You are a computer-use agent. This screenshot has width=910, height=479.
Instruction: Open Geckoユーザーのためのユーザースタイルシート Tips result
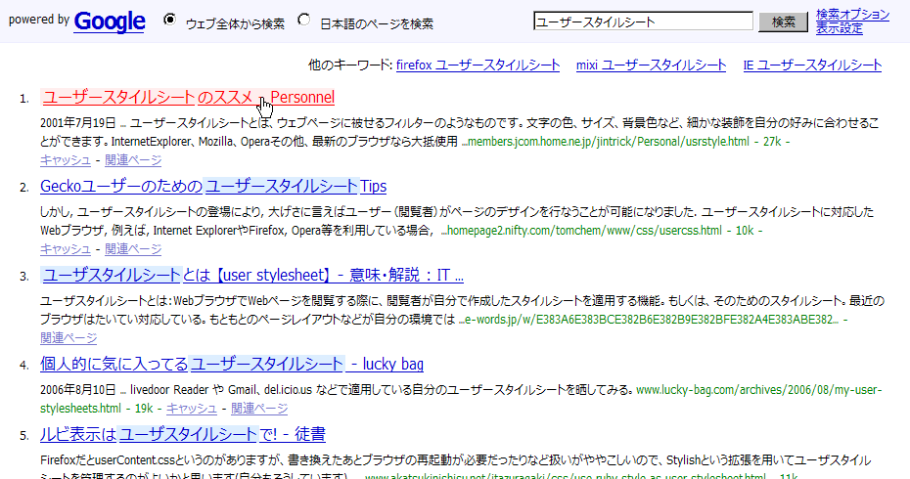tap(213, 186)
